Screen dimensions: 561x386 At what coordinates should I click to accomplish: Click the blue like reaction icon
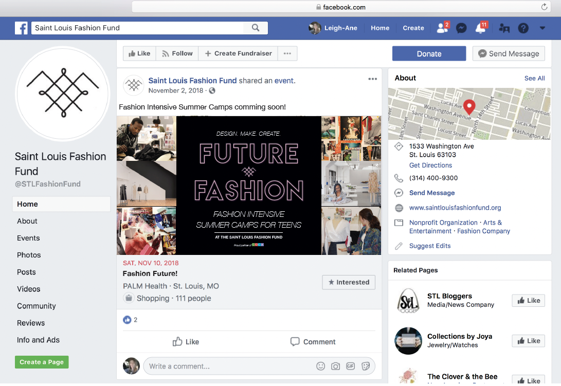(127, 320)
